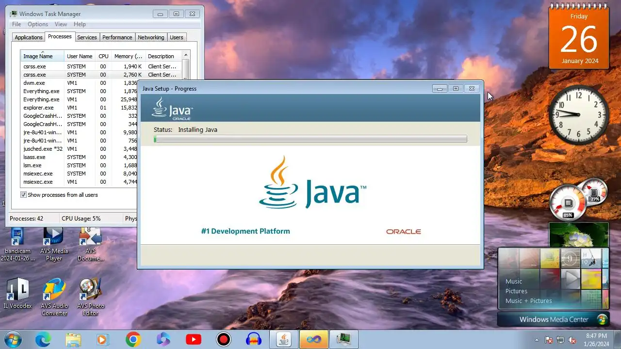Sort processes by Image Name column
621x349 pixels.
(x=42, y=56)
